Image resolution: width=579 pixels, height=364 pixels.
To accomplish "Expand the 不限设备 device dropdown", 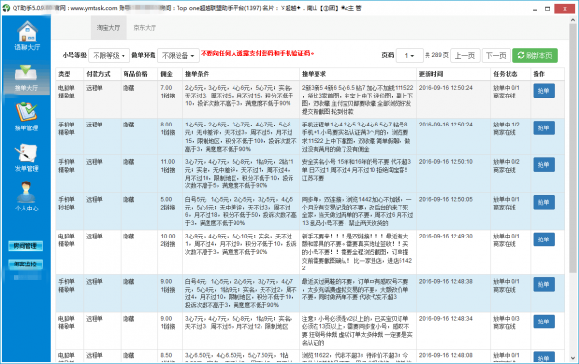I will [179, 55].
